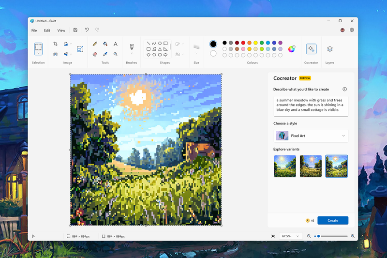Select the white Colour 2 circle
The width and height of the screenshot is (387, 258).
coord(213,53)
